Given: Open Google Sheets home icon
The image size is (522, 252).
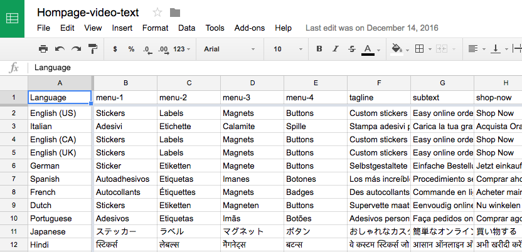Looking at the screenshot, I should coord(12,18).
